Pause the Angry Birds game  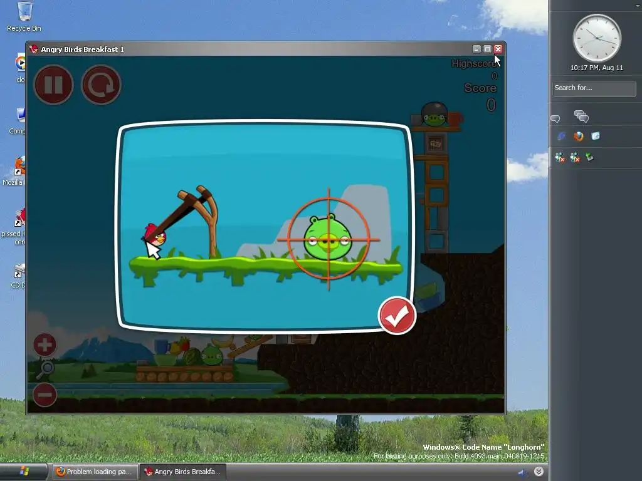(53, 85)
